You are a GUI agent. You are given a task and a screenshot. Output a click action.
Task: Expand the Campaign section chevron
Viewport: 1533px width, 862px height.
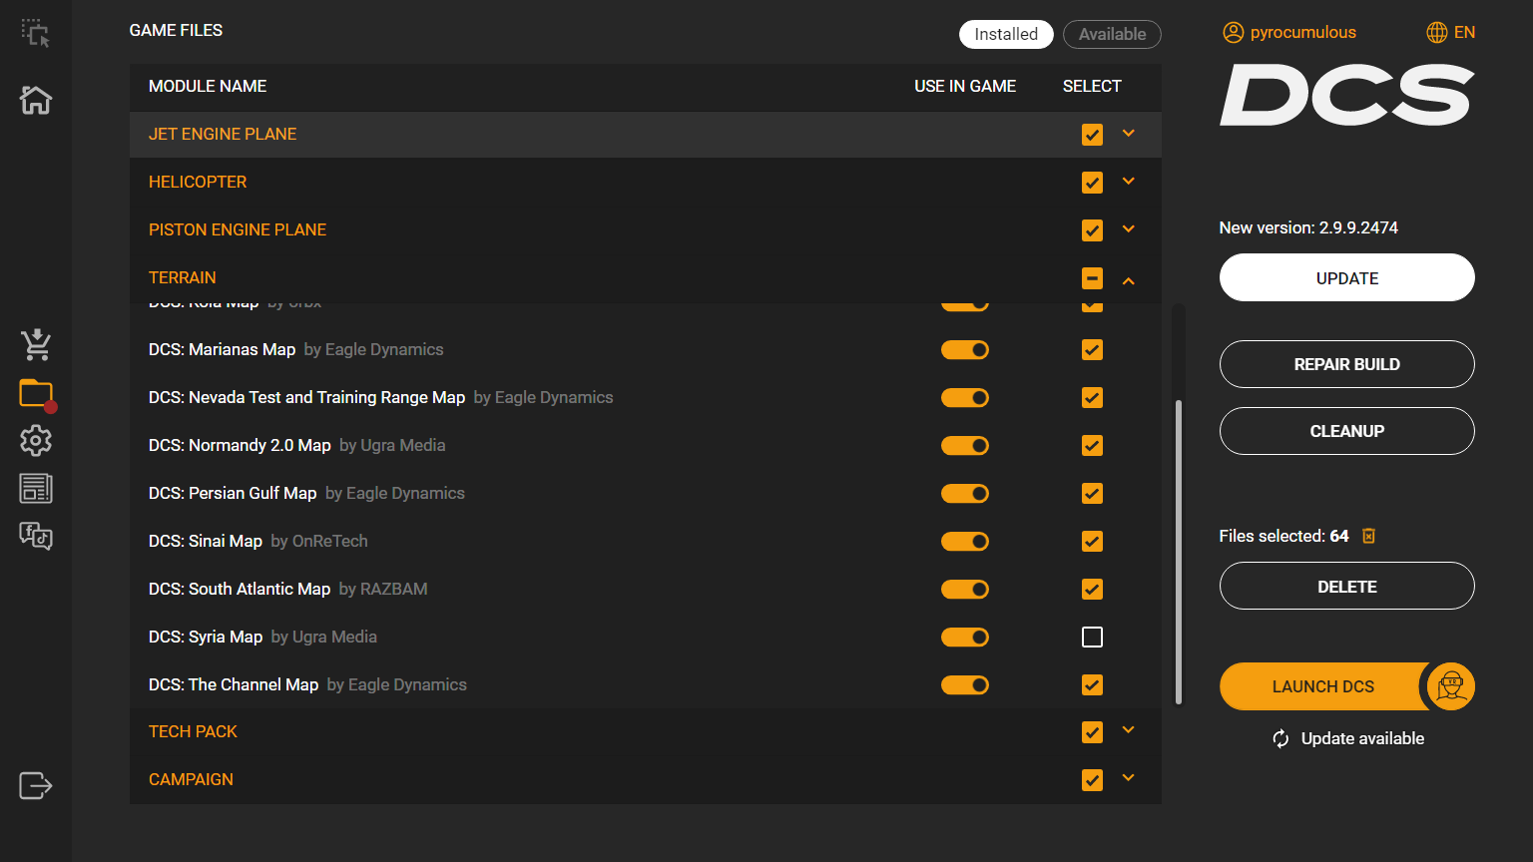[x=1129, y=777]
